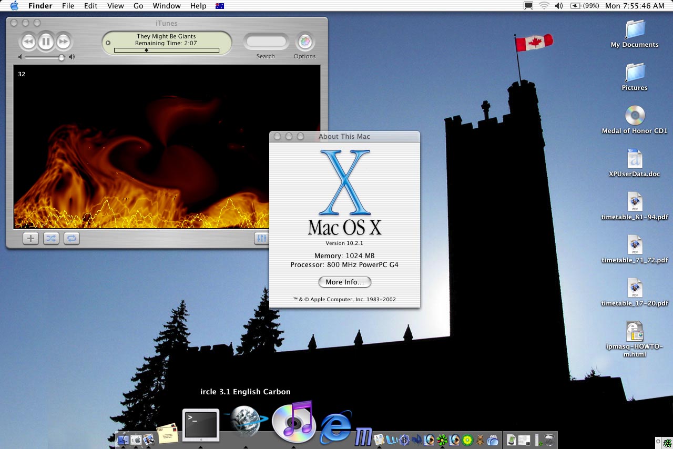Open iTunes from the Dock
Screen dimensions: 673x449
click(293, 422)
